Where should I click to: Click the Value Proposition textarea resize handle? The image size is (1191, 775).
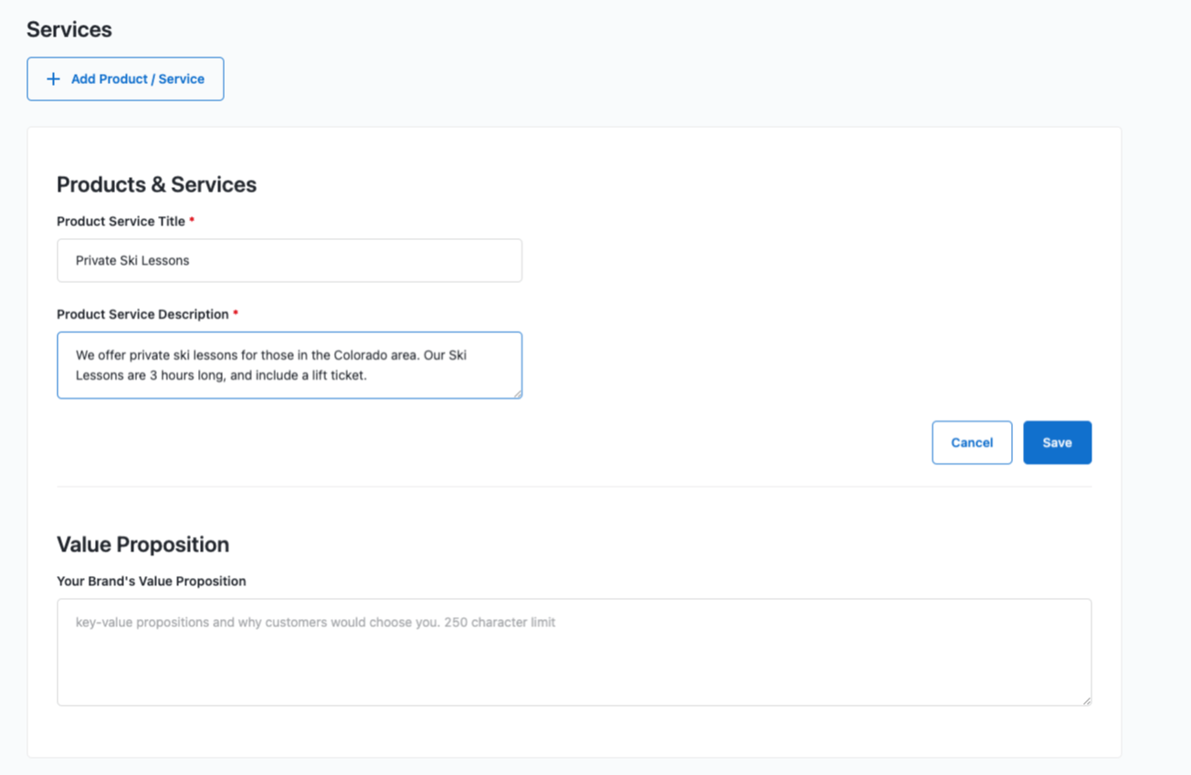(1086, 700)
